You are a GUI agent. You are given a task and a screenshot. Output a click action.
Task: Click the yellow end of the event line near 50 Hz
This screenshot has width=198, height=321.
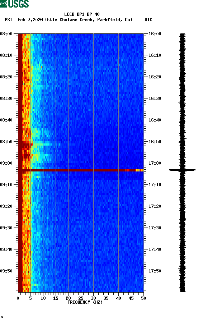click(140, 170)
